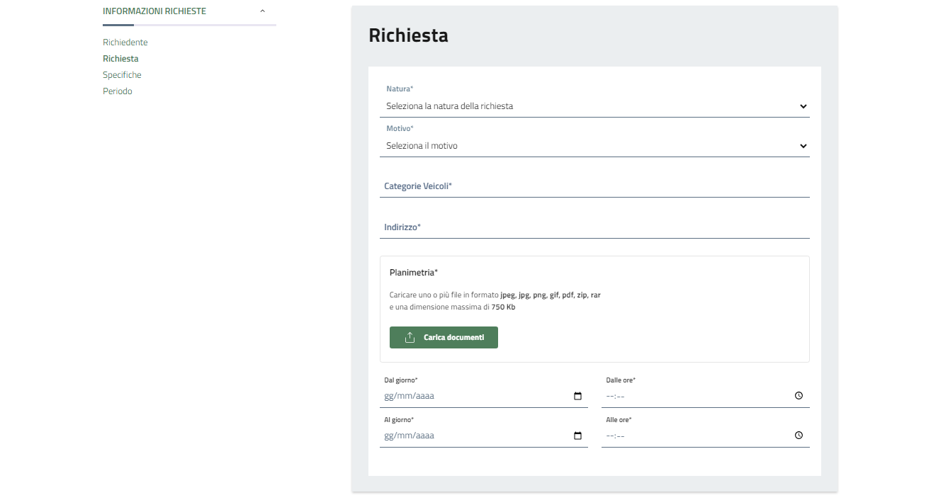
Task: Navigate to Periodo section
Action: pos(118,91)
